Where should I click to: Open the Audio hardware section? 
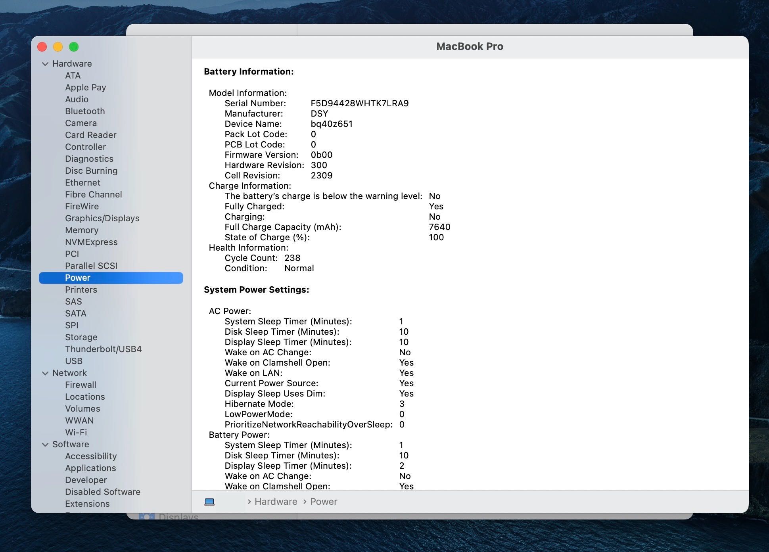77,100
